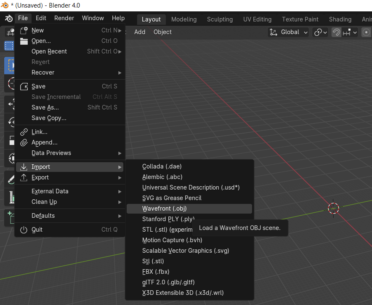Toggle proportional editing button

(366, 32)
